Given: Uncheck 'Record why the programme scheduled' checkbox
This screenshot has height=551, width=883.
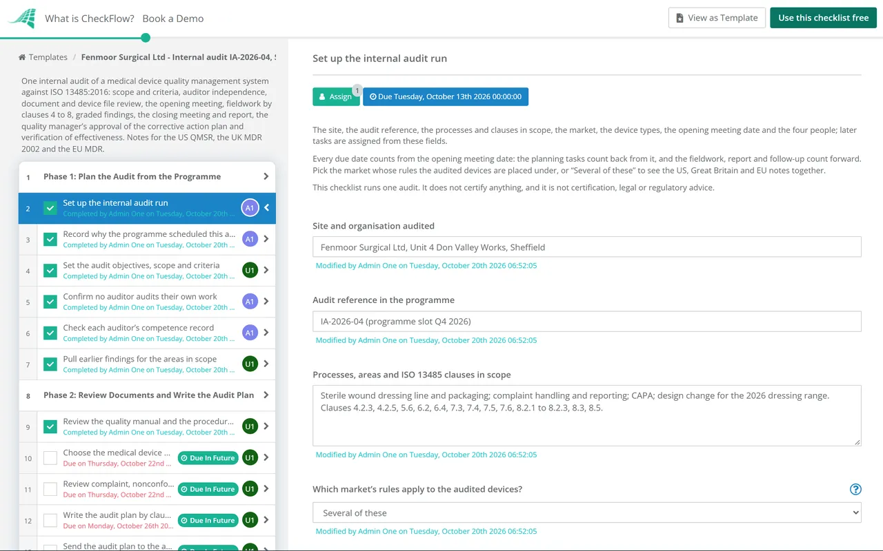Looking at the screenshot, I should [x=50, y=239].
